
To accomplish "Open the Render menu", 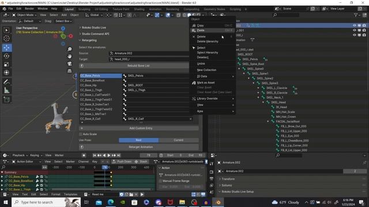I will (x=29, y=9).
